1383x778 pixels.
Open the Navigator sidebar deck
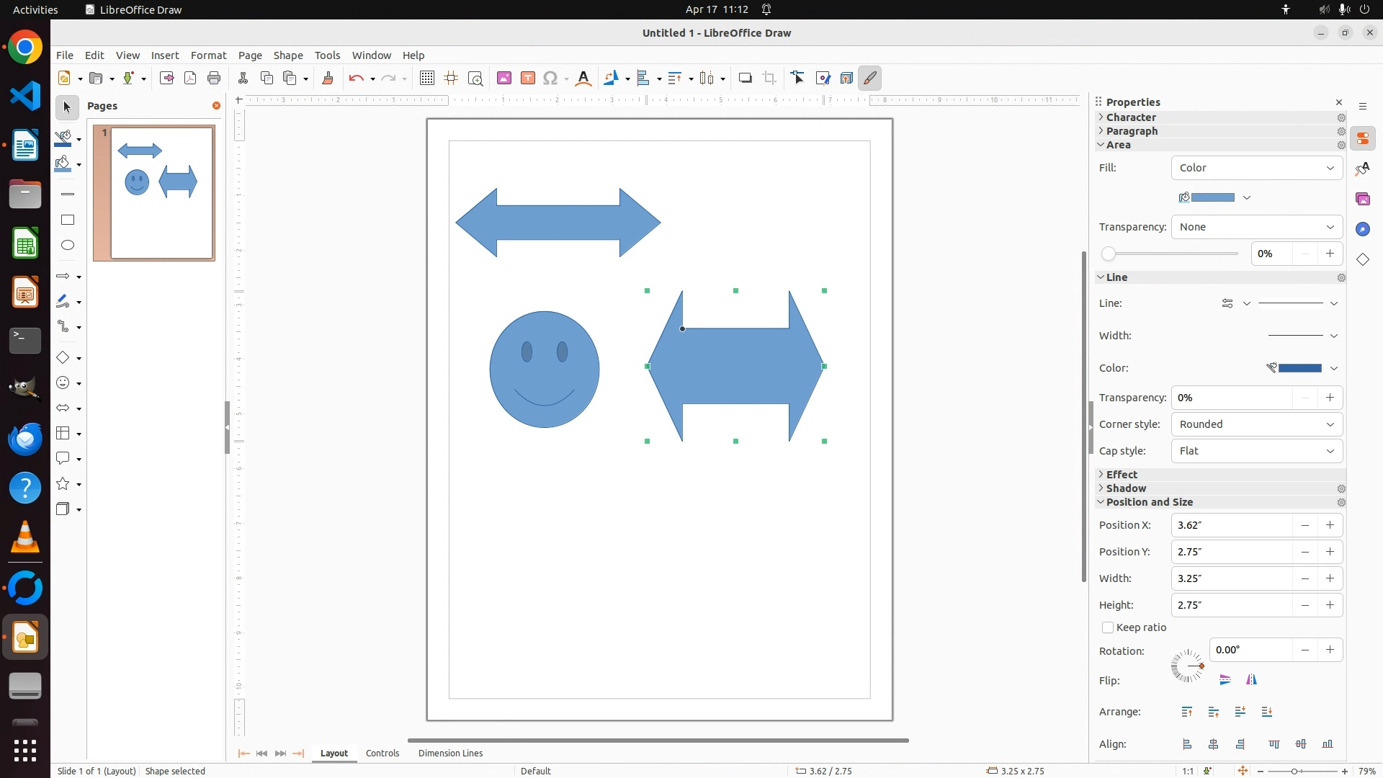[1363, 229]
